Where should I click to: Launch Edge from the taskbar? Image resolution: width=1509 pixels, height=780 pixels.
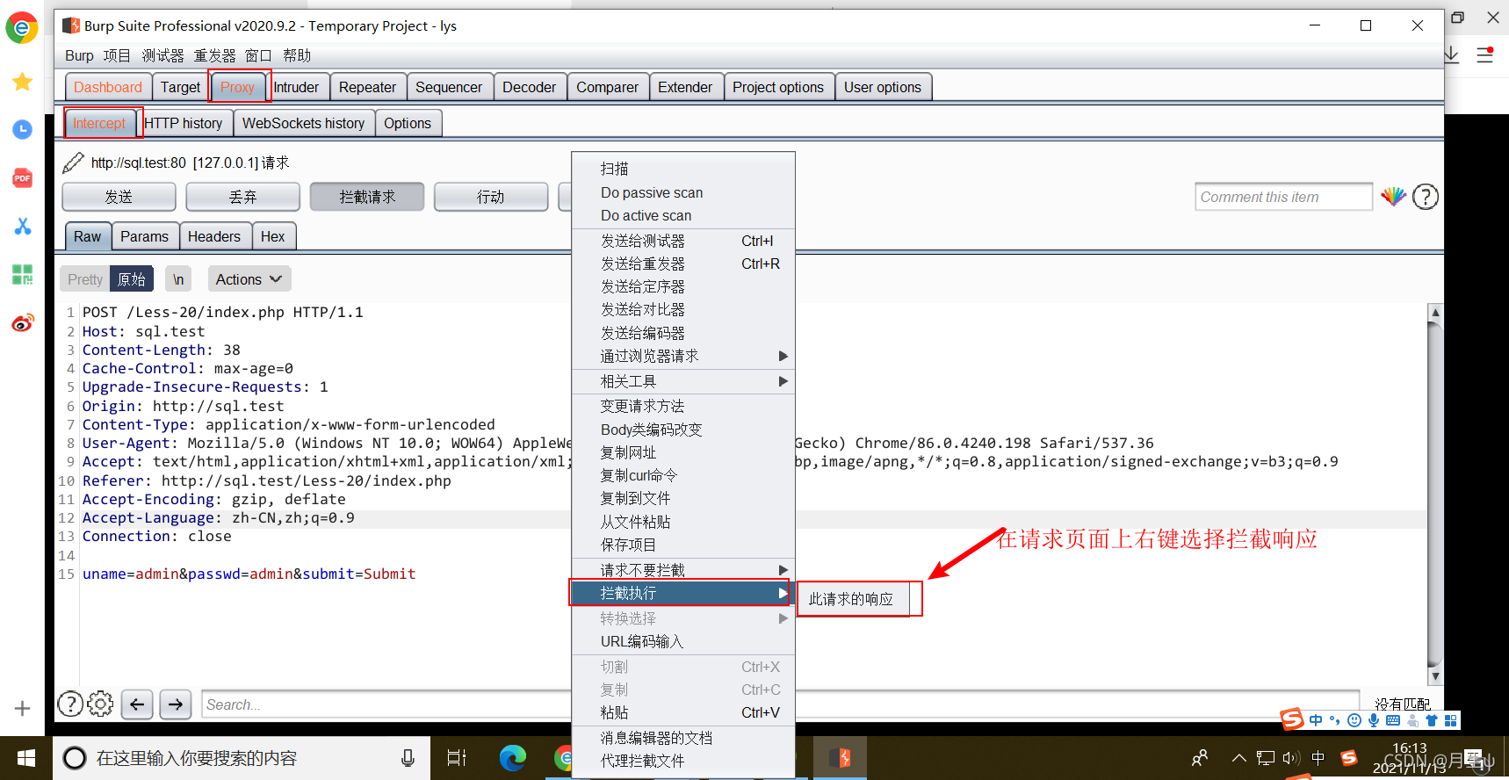512,758
